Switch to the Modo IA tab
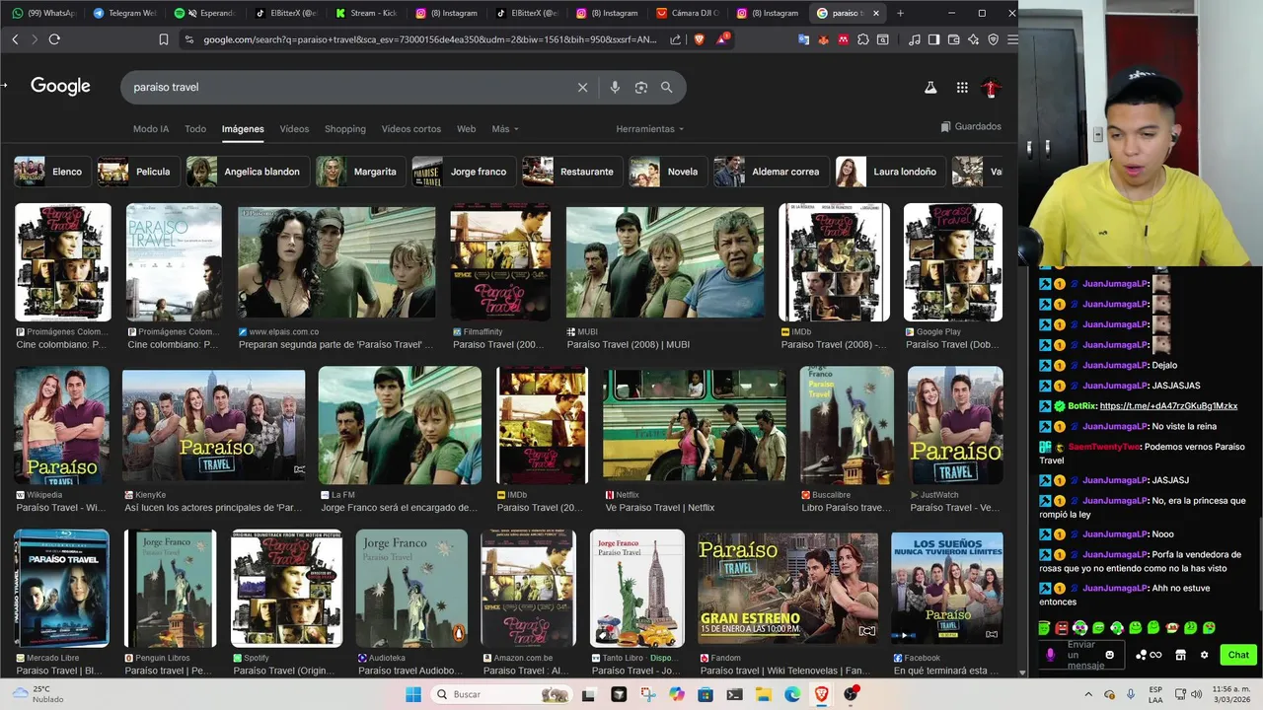Screen dimensions: 1263x710 [151, 129]
